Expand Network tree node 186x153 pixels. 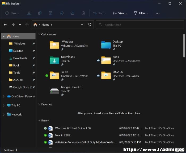click(4, 115)
